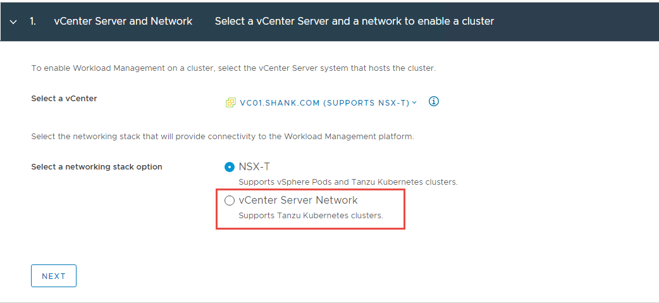Click the vCenter Server Network option label

coord(298,201)
